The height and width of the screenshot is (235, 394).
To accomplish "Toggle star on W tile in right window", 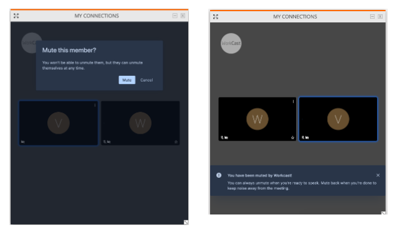I will (x=292, y=137).
